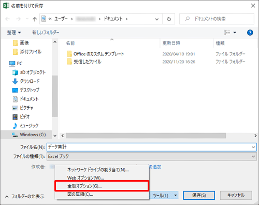Choose Web オプション(W)... menu item
The image size is (259, 205).
[x=102, y=178]
